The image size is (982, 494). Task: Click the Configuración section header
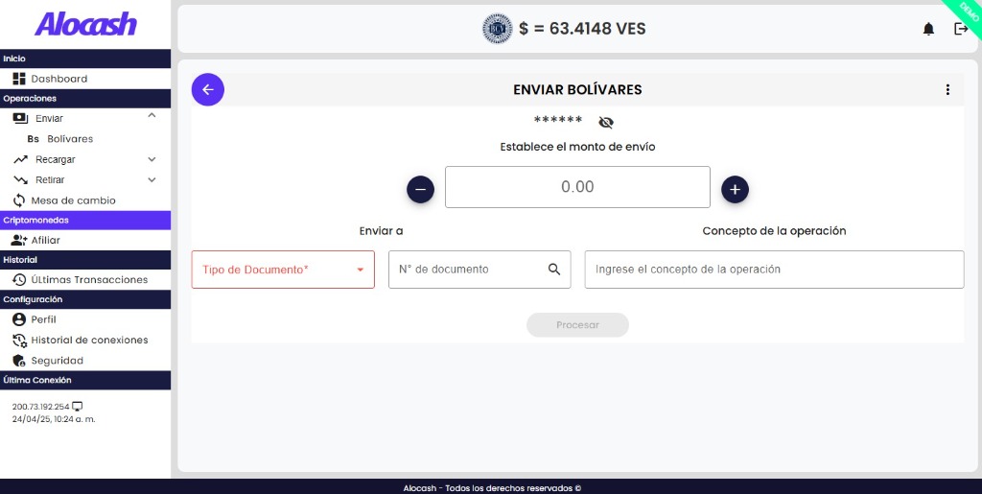85,299
